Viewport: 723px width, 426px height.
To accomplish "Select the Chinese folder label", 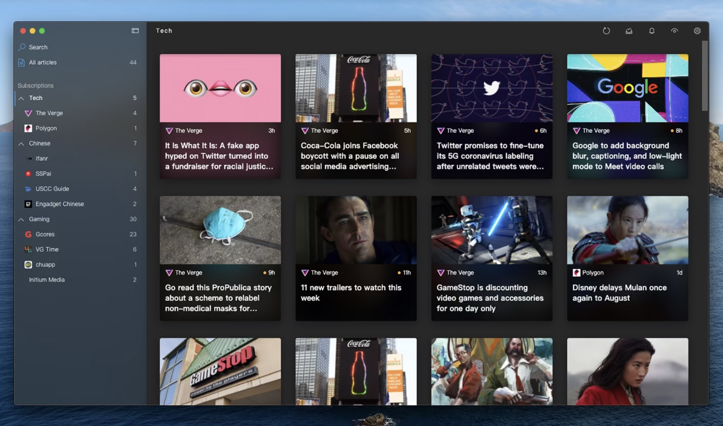I will pos(39,143).
